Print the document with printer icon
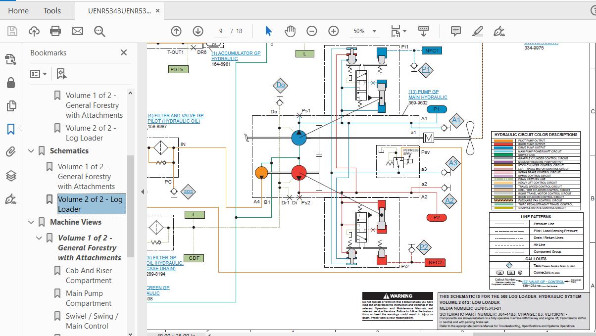The image size is (596, 336). coord(55,31)
